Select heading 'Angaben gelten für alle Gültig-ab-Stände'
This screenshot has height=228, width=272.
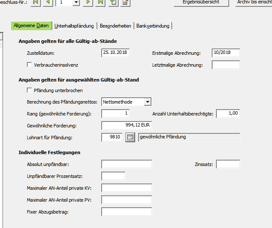(x=68, y=41)
